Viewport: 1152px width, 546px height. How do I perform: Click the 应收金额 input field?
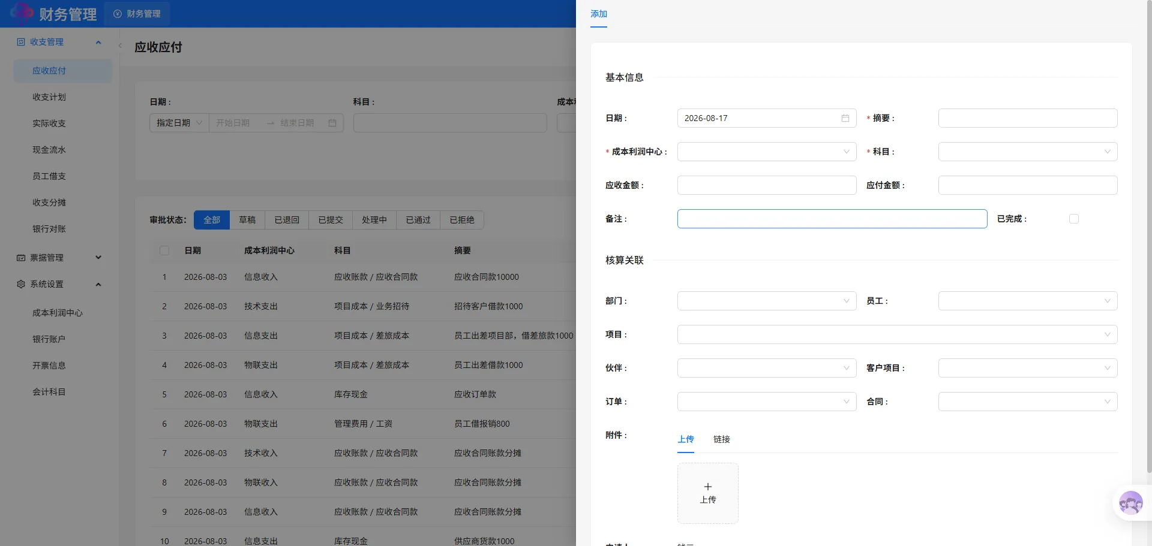pos(767,185)
